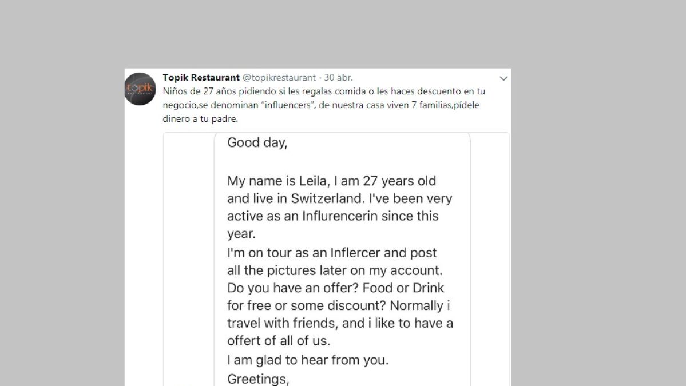Screen dimensions: 686x386
Task: Click the "active as an Influrencerin" line
Action: 333,216
